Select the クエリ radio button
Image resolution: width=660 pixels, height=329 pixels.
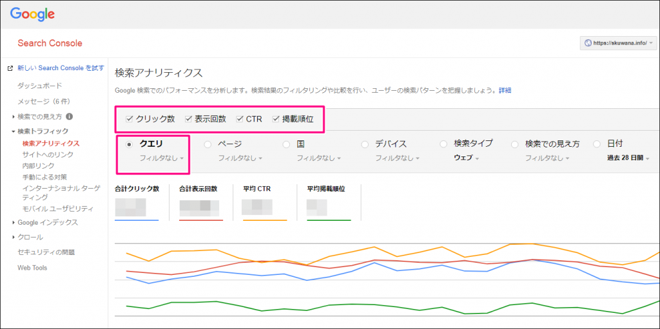pos(129,144)
